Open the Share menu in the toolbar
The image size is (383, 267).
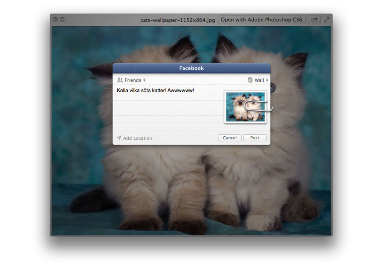click(x=314, y=20)
